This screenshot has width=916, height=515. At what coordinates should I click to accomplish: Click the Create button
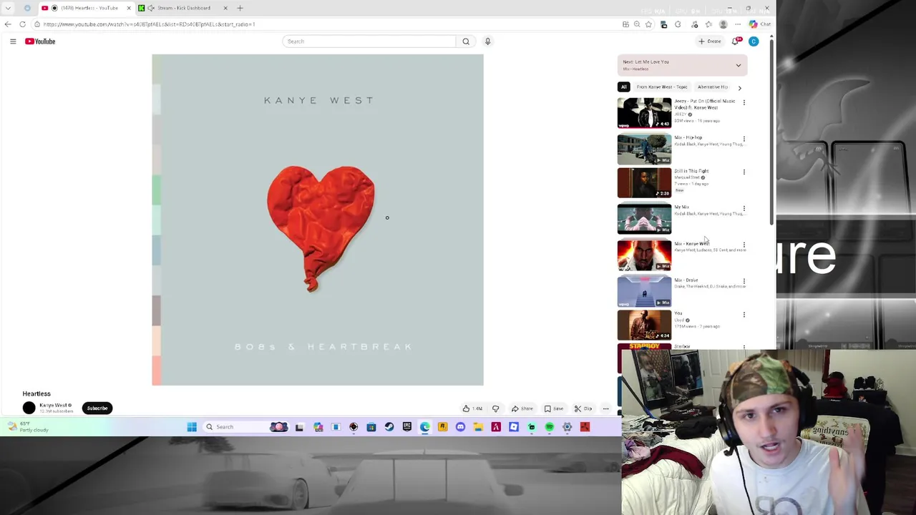click(x=710, y=41)
